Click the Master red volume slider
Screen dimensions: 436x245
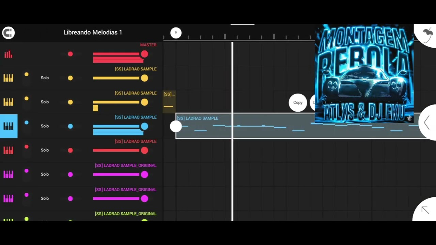click(x=120, y=54)
